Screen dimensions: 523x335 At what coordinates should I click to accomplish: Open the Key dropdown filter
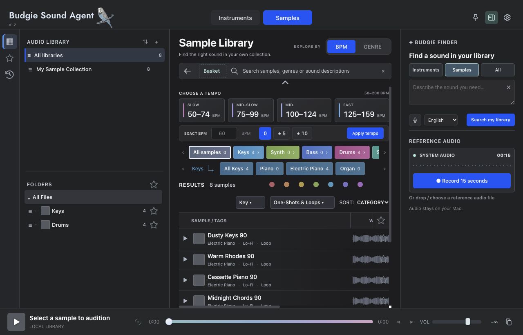tap(250, 203)
